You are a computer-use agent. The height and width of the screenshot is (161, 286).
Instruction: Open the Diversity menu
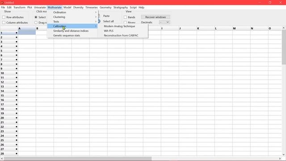tap(78, 8)
